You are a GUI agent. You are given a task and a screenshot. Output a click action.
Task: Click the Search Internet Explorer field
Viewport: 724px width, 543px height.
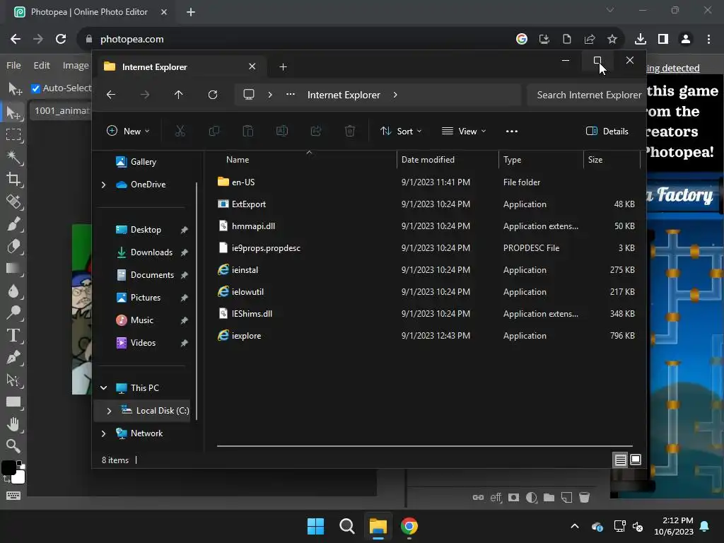pos(585,95)
